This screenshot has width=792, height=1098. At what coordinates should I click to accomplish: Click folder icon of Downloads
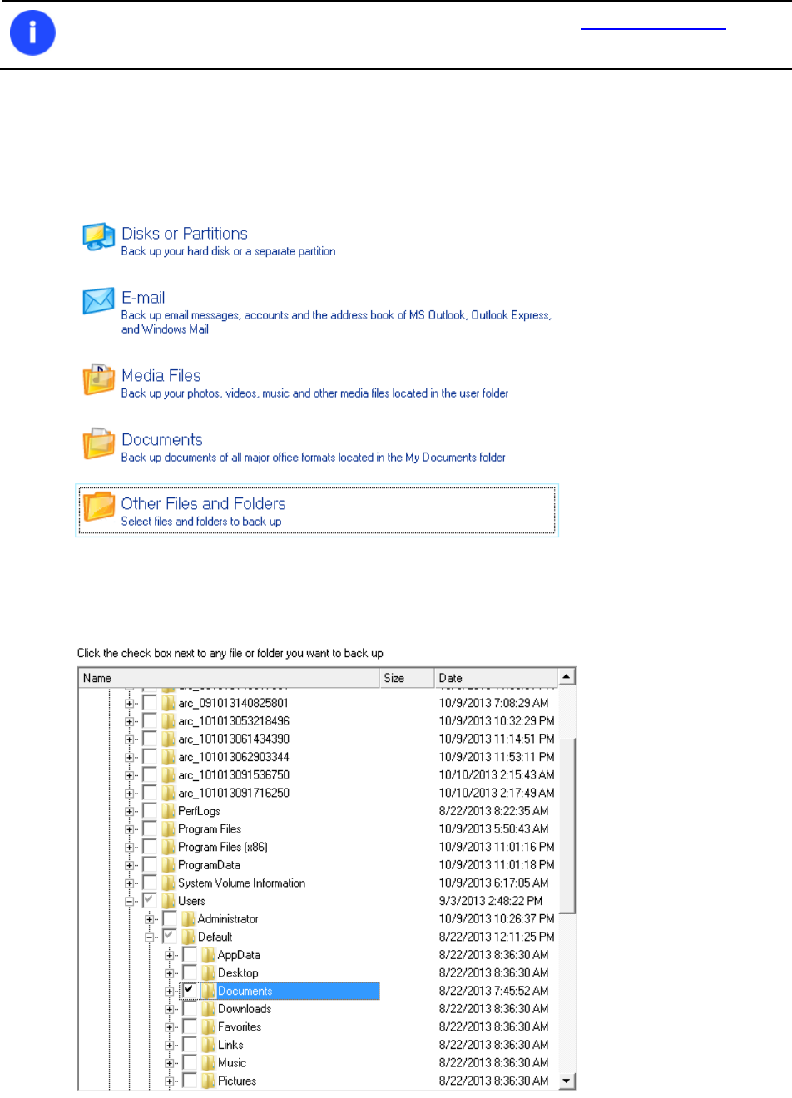208,1009
